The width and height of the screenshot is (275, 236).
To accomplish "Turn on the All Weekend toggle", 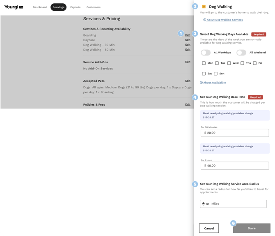I will click(x=241, y=53).
